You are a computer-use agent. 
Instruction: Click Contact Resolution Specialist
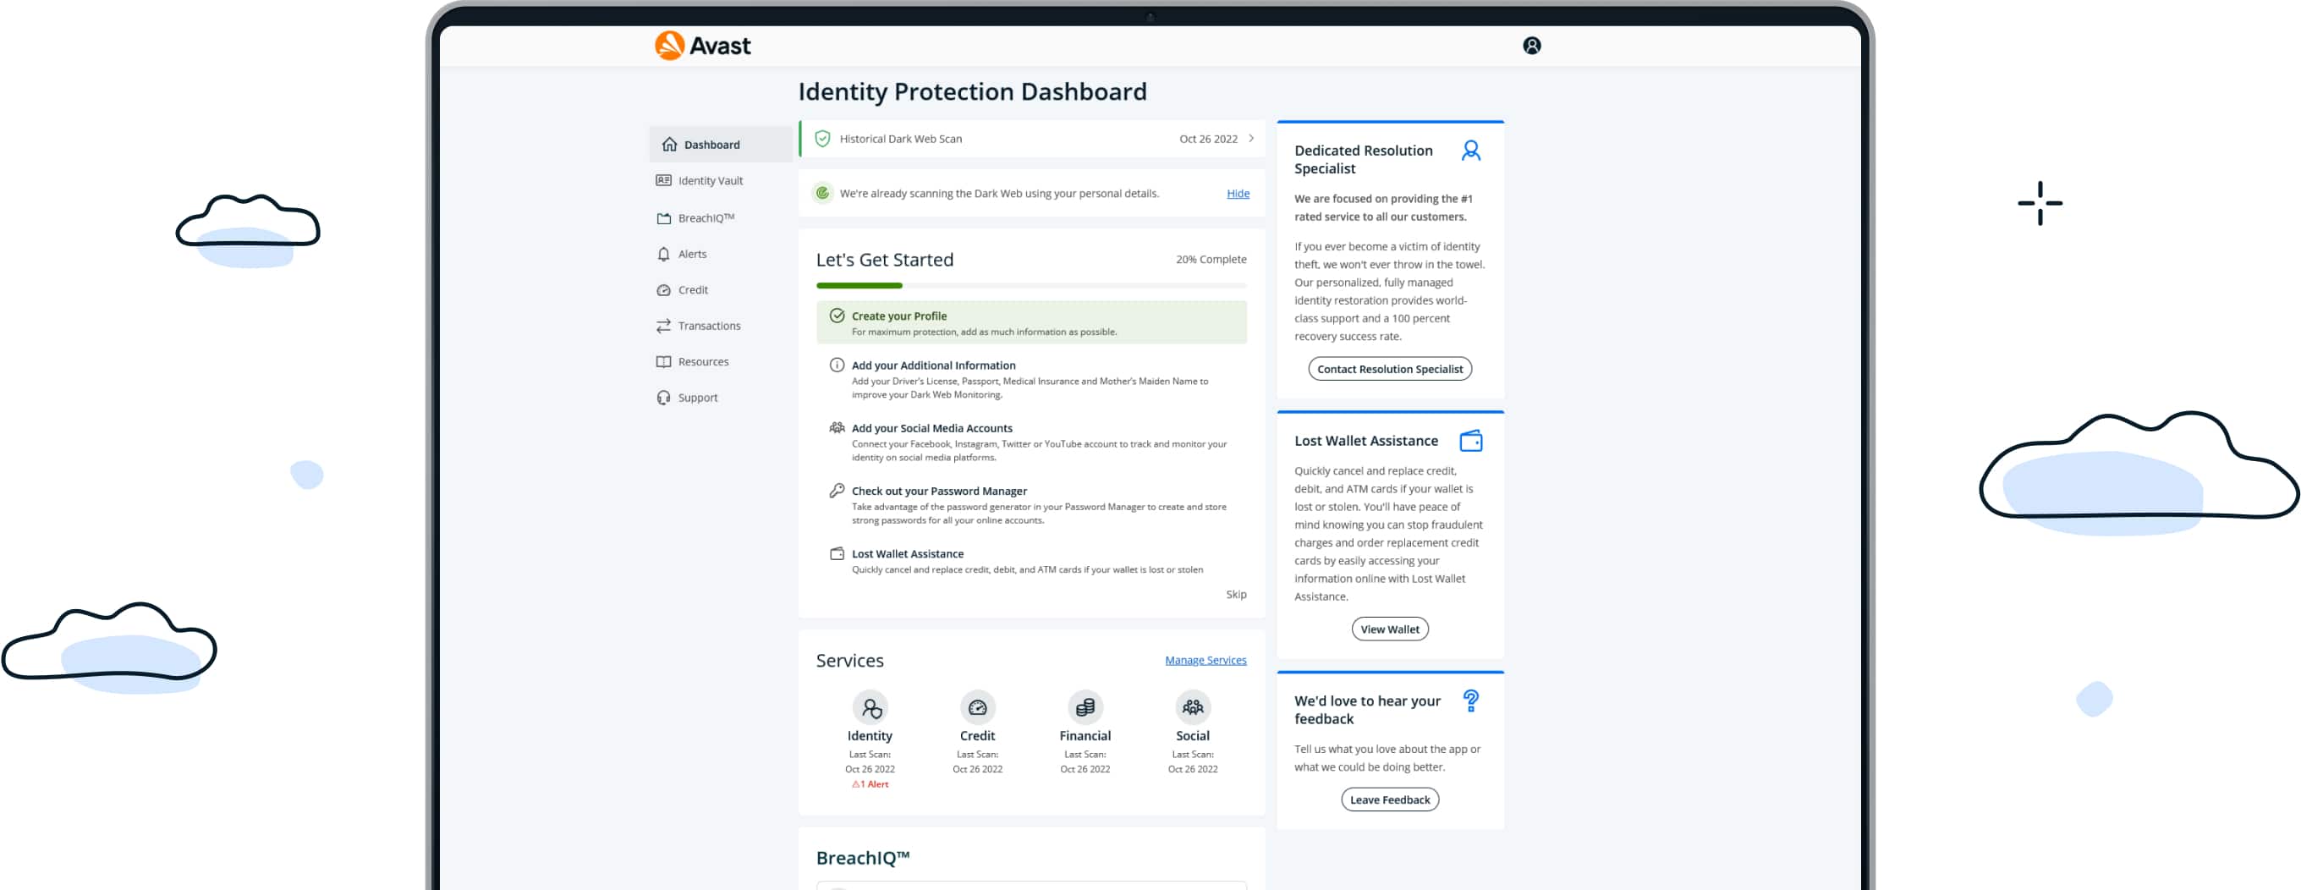point(1390,368)
